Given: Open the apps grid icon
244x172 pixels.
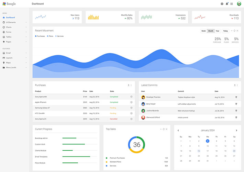Looking at the screenshot, I should (232, 4).
